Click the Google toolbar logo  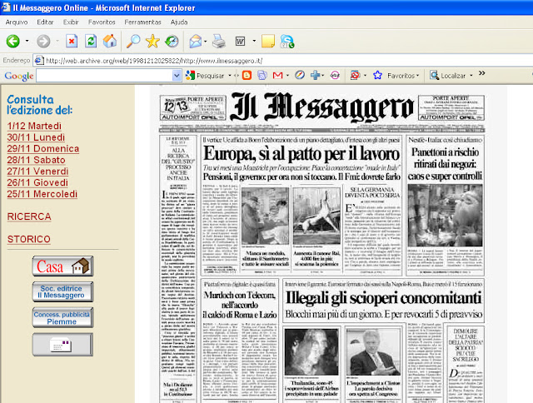click(x=19, y=76)
